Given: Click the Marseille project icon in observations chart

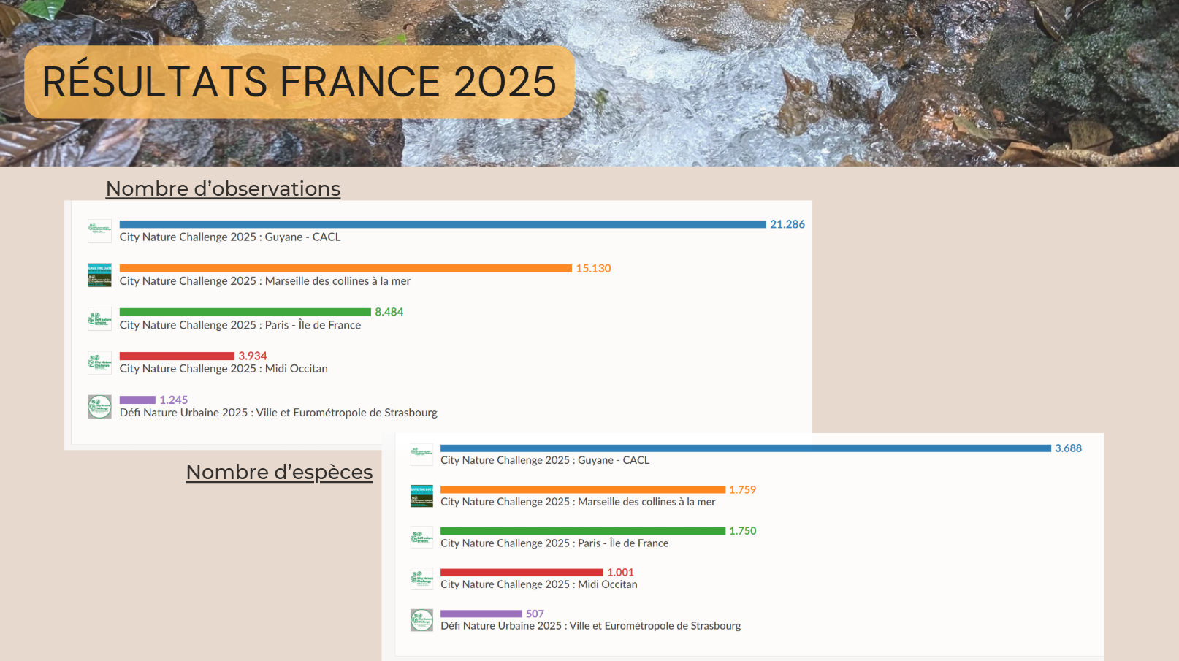Looking at the screenshot, I should coord(99,275).
